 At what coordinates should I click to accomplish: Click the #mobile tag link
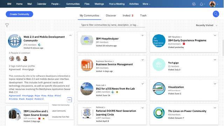[13, 99]
